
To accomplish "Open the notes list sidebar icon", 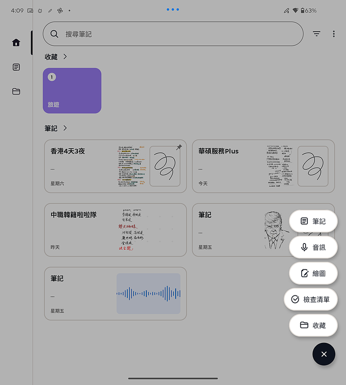I will pyautogui.click(x=16, y=67).
